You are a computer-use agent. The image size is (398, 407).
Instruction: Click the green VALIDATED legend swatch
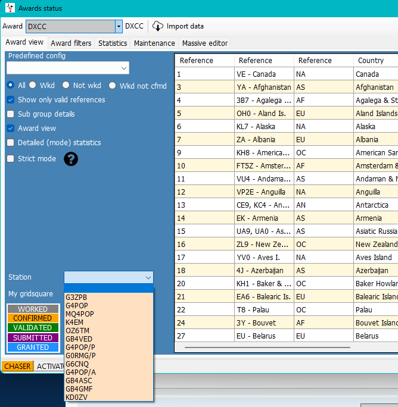tap(33, 328)
